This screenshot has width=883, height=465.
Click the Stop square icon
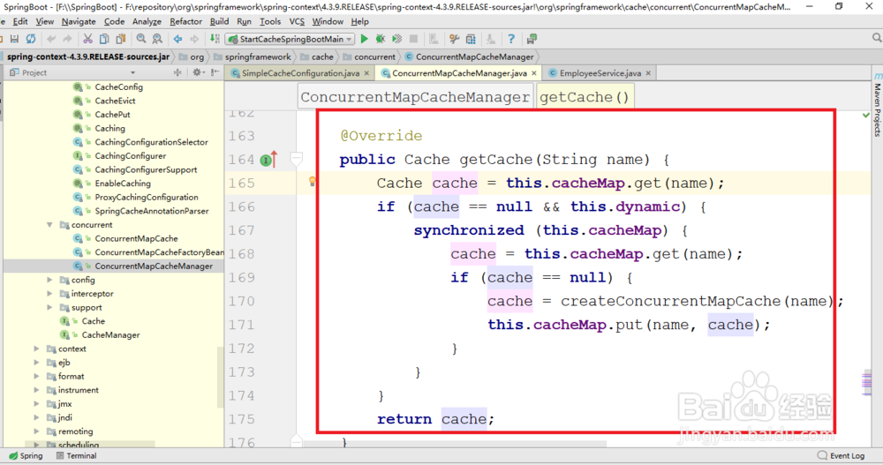point(413,39)
